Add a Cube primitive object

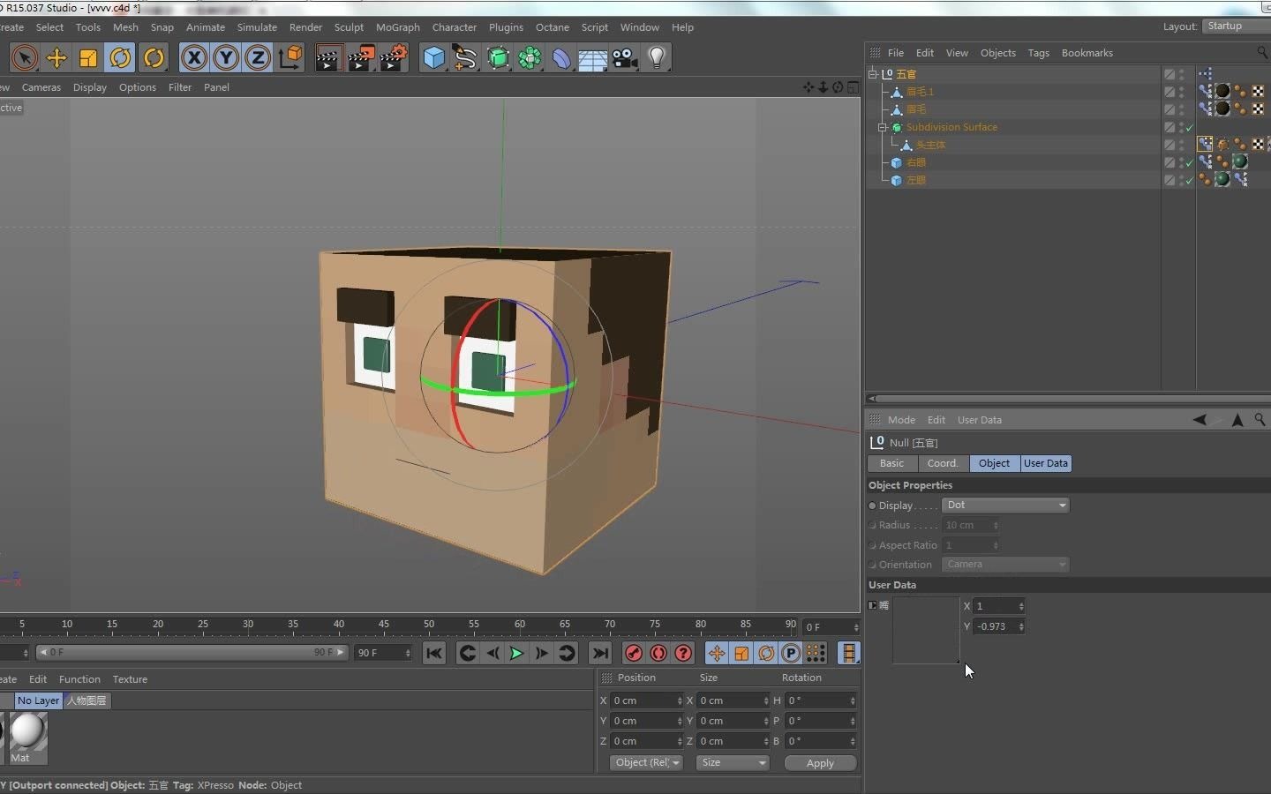[433, 58]
